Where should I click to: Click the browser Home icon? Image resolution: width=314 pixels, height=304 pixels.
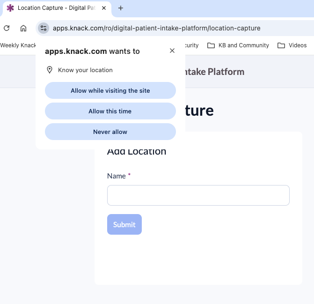point(23,28)
